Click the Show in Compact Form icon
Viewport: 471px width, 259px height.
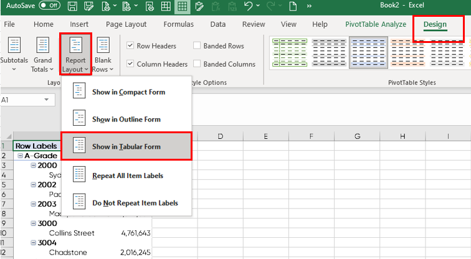[x=79, y=92]
